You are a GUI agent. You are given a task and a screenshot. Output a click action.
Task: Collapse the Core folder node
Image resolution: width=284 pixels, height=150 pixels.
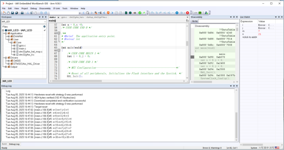click(11, 43)
